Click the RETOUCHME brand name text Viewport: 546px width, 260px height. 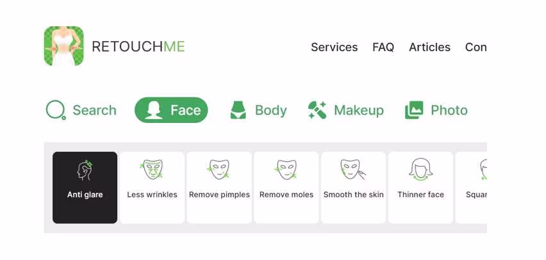tap(138, 47)
